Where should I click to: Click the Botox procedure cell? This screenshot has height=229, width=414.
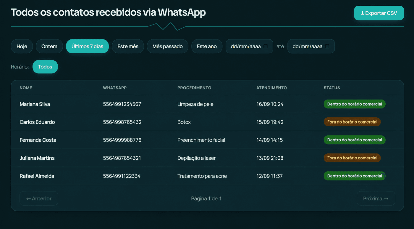184,122
